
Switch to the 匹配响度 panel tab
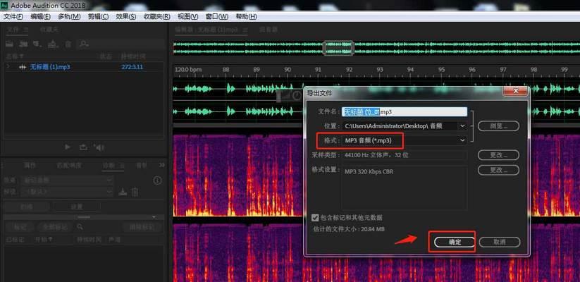pyautogui.click(x=69, y=166)
